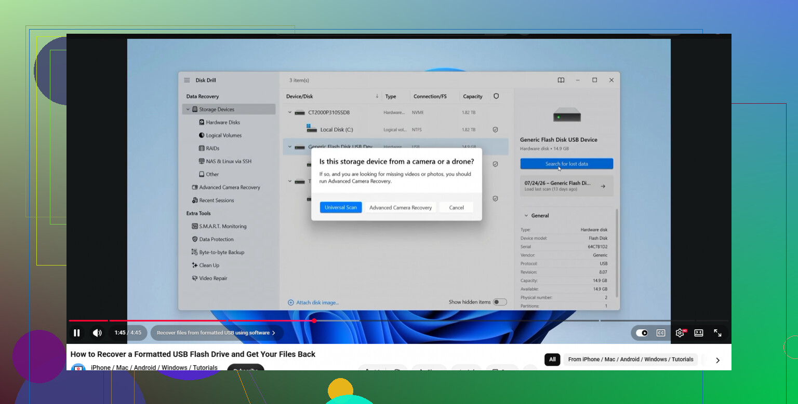Click the red playhead scrubber dot
This screenshot has height=404, width=798.
(314, 321)
